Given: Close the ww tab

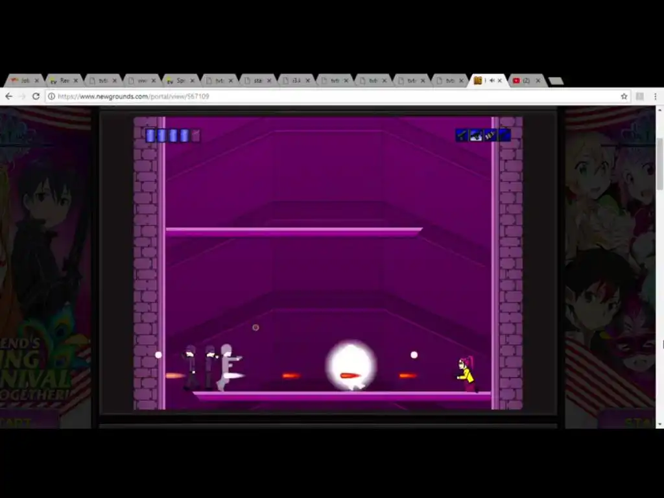Looking at the screenshot, I should point(153,80).
